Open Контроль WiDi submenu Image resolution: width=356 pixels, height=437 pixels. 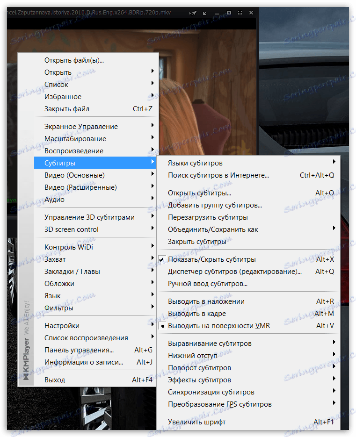[x=96, y=247]
